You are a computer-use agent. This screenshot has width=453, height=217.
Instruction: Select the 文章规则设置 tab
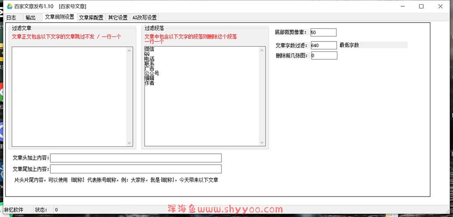tap(60, 17)
